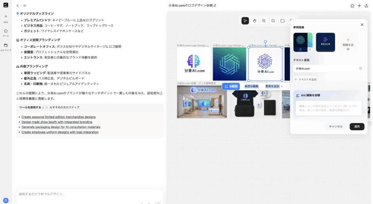Click the 適用 apply button
This screenshot has height=204, width=373.
[357, 127]
